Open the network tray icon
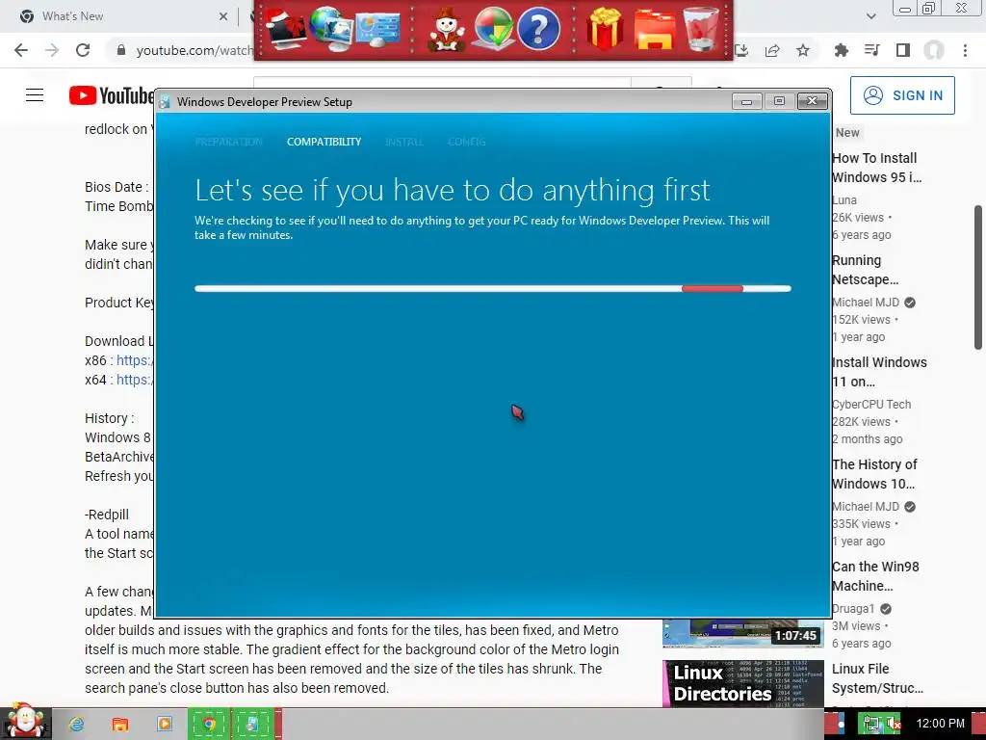This screenshot has width=986, height=740. pyautogui.click(x=871, y=725)
